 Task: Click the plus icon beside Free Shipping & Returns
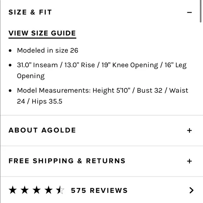(189, 161)
